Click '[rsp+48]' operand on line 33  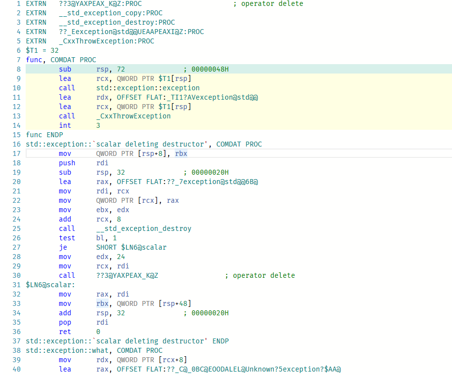(x=175, y=303)
